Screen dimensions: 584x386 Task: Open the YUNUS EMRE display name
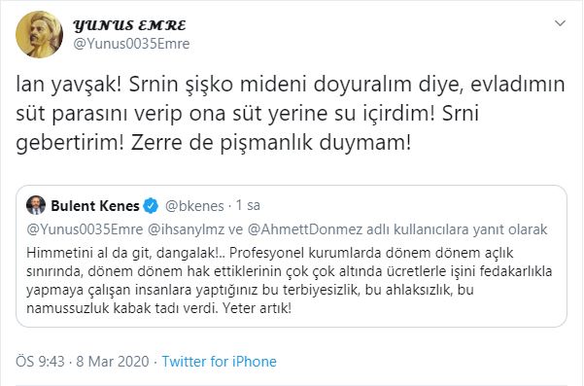129,25
